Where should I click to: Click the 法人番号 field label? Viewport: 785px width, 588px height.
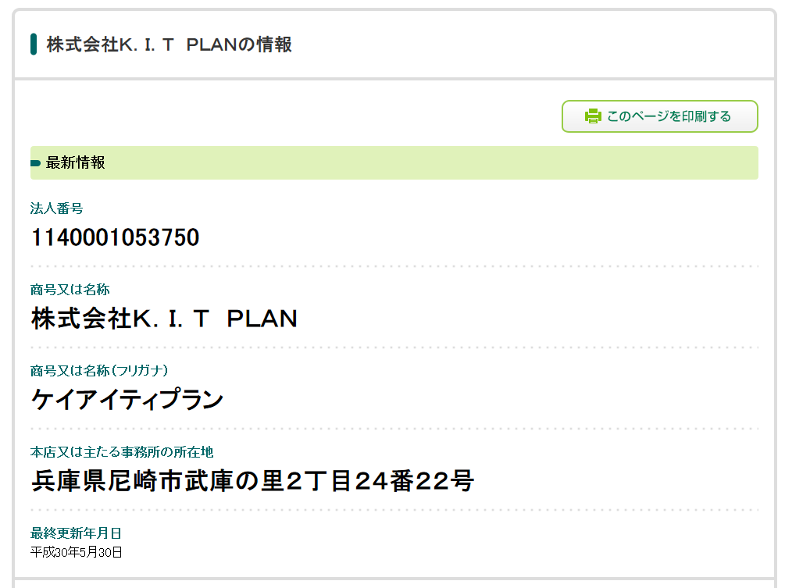point(56,208)
